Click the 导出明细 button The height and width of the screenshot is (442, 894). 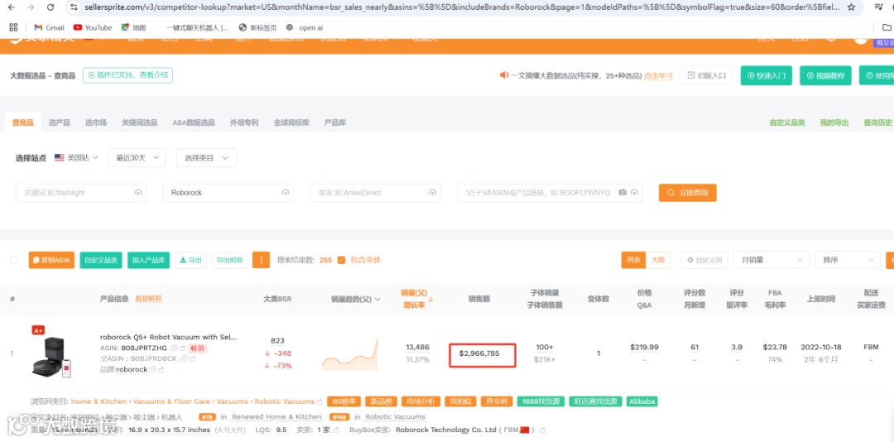229,260
